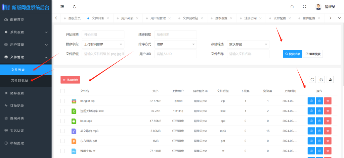Close the 文件回收站 tab
The height and width of the screenshot is (158, 344).
[x=202, y=18]
